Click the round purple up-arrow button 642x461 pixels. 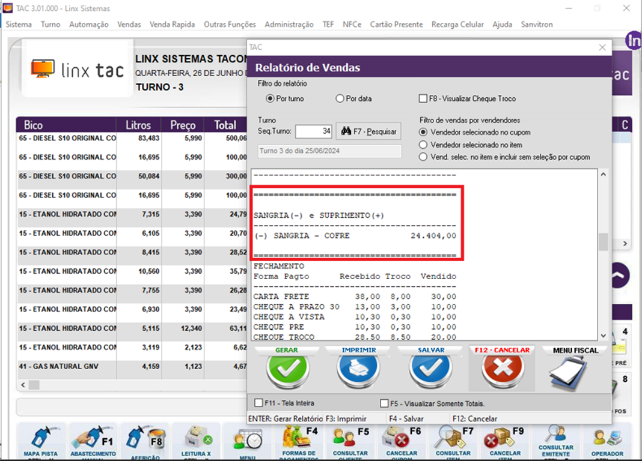(x=619, y=276)
